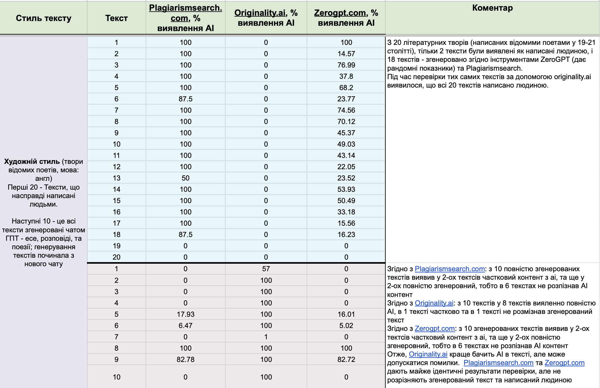Viewport: 600px width, 388px height.
Task: Click the Plagiarismsearch.com link after the first 'Згідно з'
Action: pyautogui.click(x=449, y=269)
